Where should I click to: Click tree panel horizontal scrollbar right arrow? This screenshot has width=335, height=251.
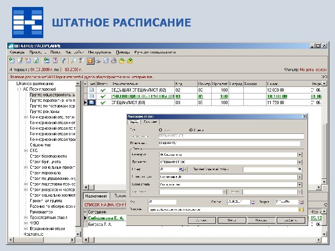[73, 240]
